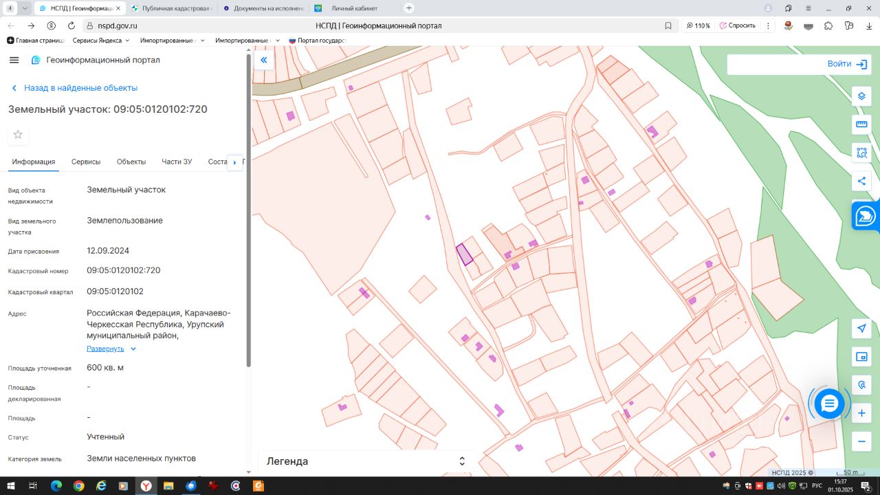Image resolution: width=880 pixels, height=495 pixels.
Task: Activate the area search selection tool
Action: click(x=861, y=153)
